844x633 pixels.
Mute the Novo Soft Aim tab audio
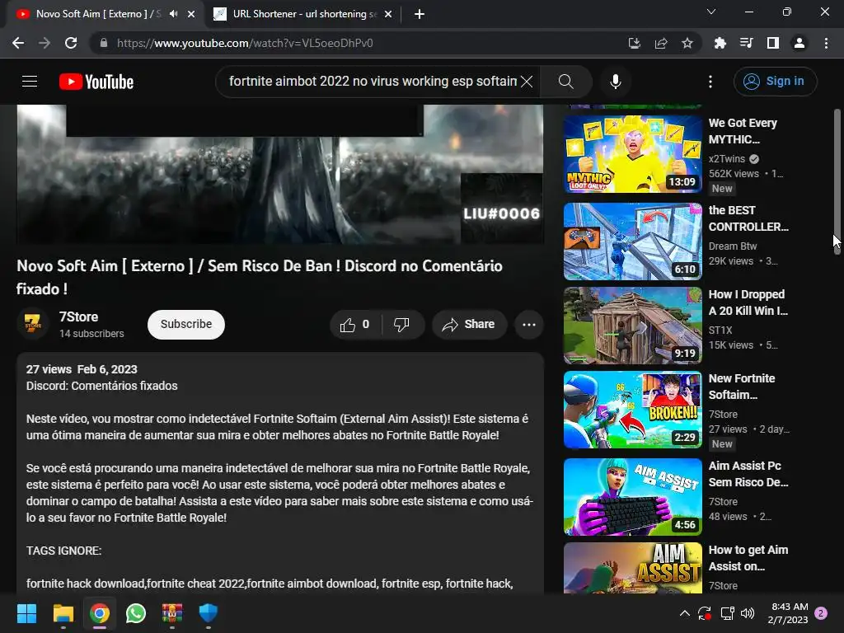coord(173,14)
